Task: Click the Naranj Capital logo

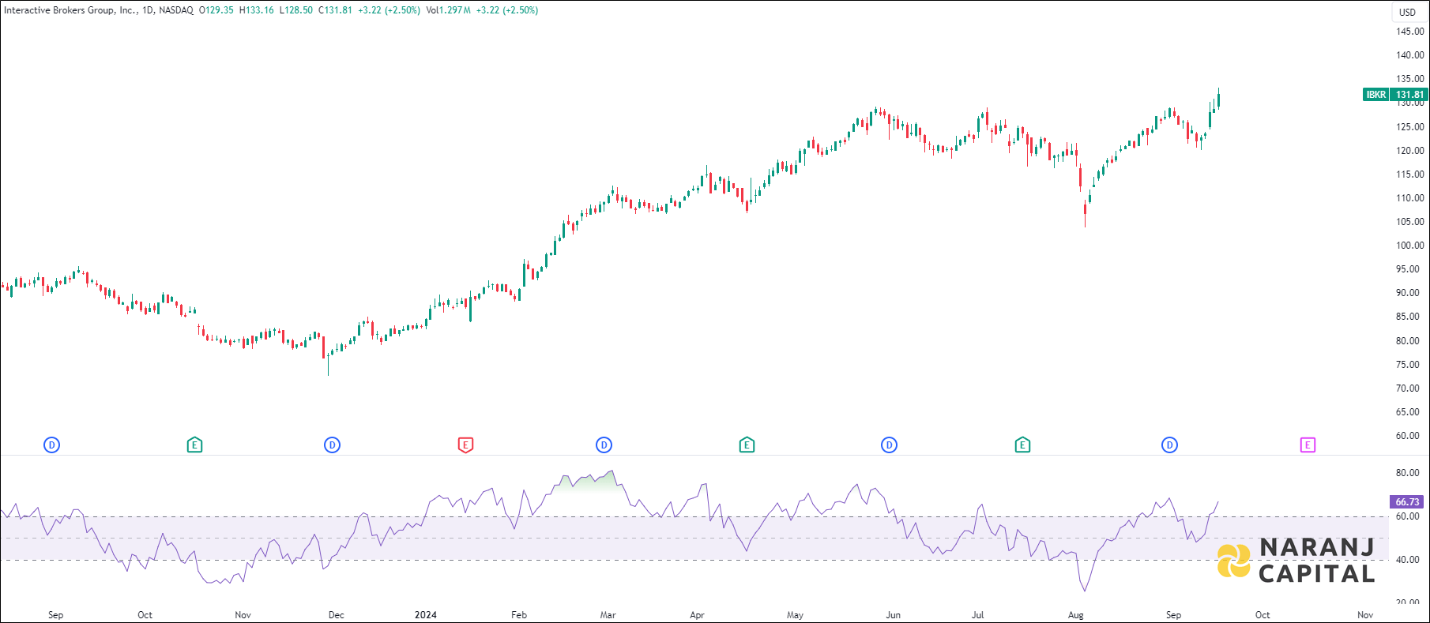Action: click(x=1296, y=561)
